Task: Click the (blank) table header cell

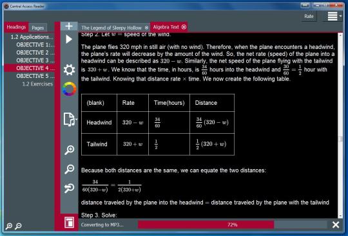Action: tap(99, 103)
